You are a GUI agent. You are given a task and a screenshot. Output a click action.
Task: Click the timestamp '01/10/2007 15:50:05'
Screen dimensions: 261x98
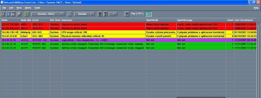point(245,32)
